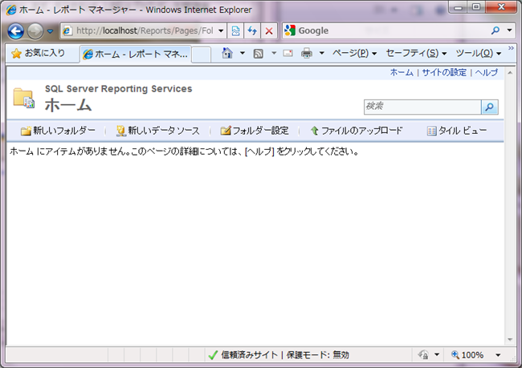Click the 100% zoom level button
Image resolution: width=522 pixels, height=368 pixels.
[467, 355]
